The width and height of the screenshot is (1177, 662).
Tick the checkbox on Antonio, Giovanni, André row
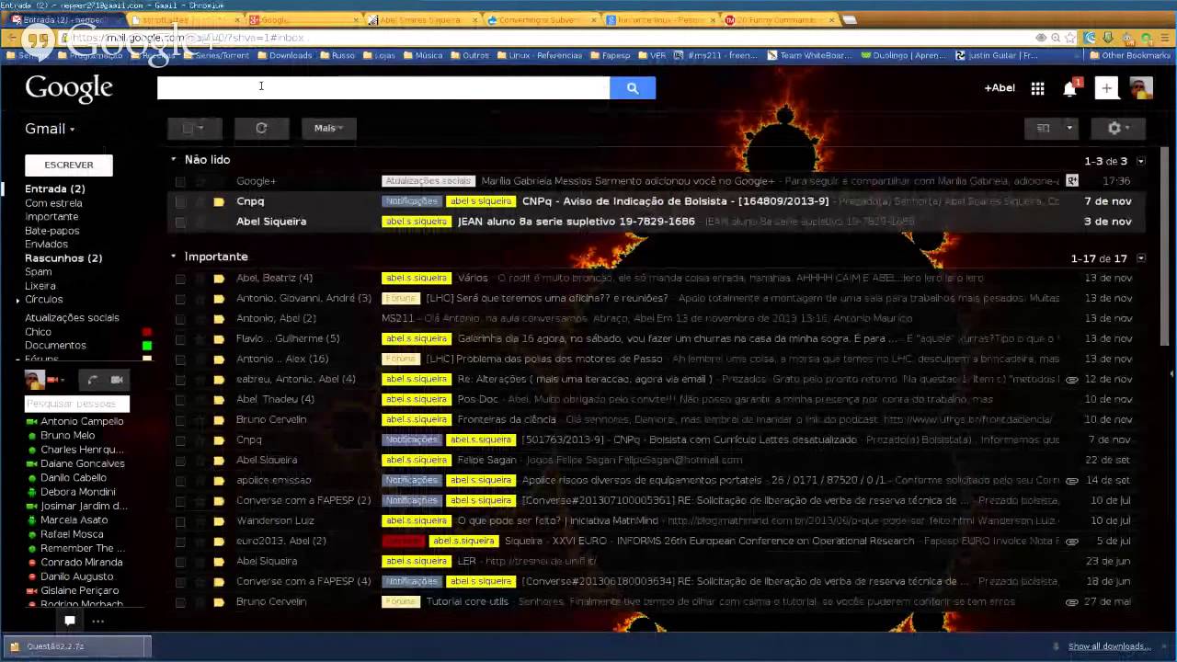[x=180, y=298]
